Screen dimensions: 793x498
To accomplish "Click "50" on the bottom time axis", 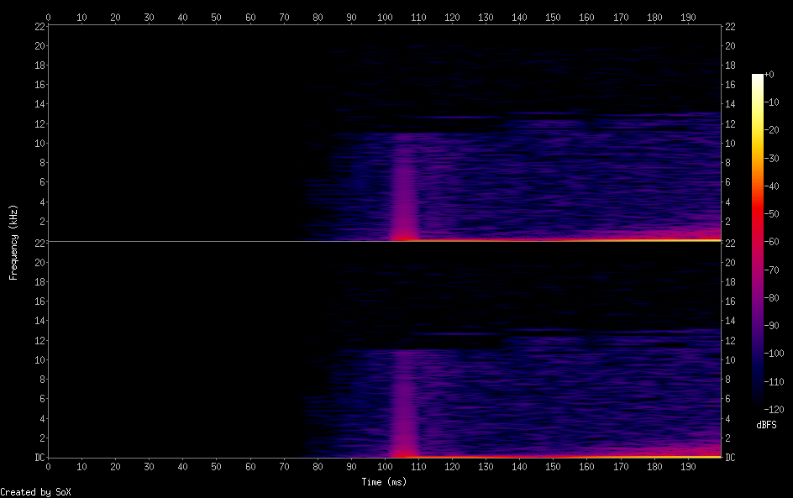I will (x=217, y=467).
